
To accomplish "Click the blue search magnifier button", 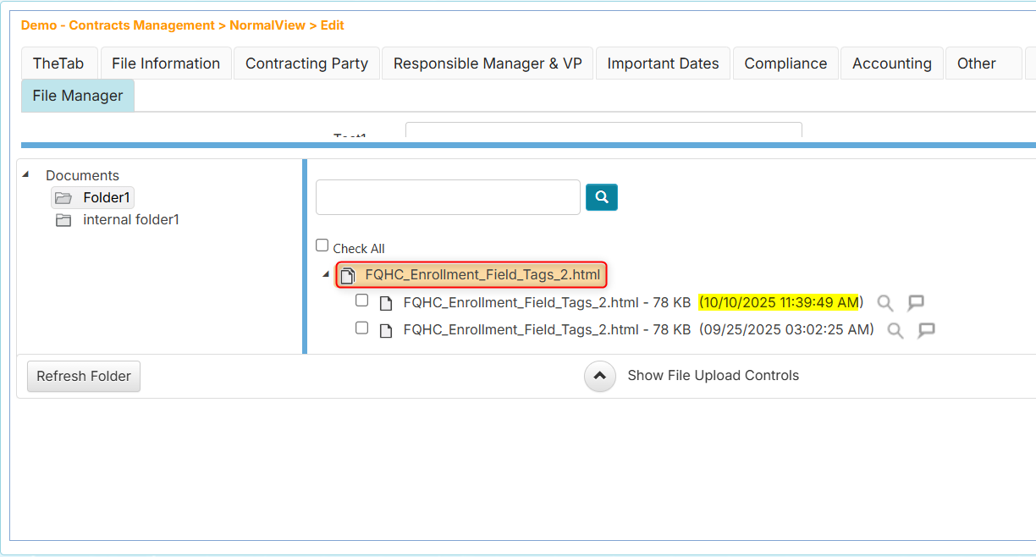I will tap(601, 196).
